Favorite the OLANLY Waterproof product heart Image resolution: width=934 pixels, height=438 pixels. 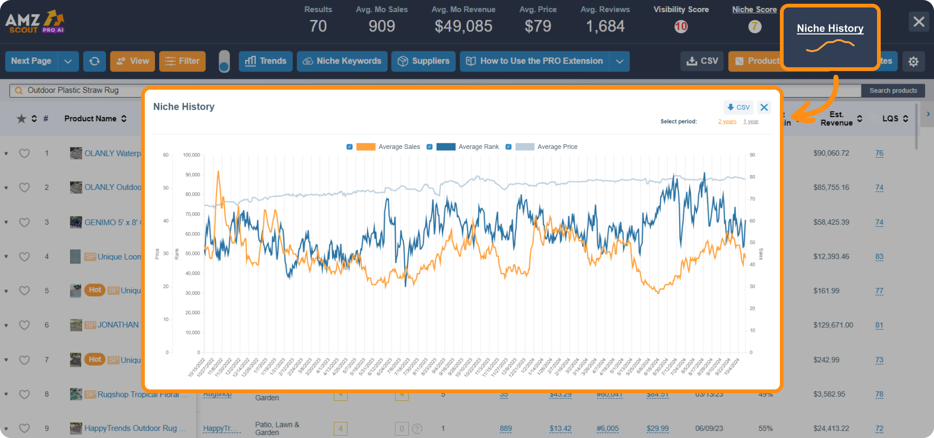(x=24, y=153)
